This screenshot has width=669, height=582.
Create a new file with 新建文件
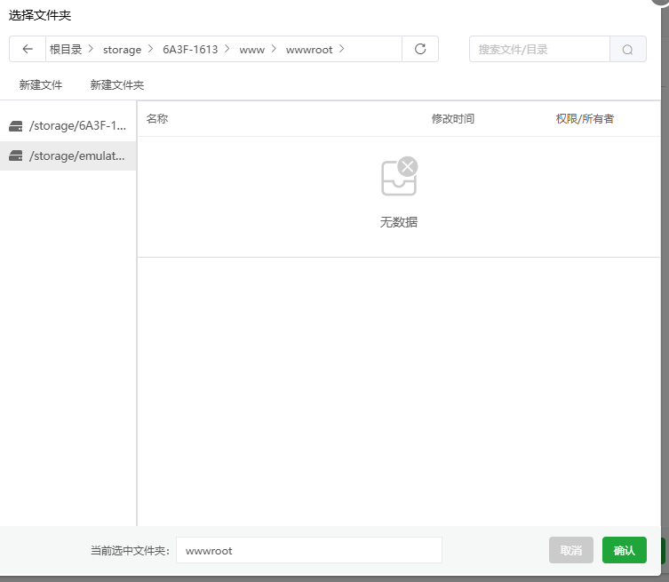[41, 85]
